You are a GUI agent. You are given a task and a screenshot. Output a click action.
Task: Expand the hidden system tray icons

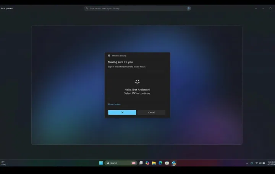(x=247, y=163)
